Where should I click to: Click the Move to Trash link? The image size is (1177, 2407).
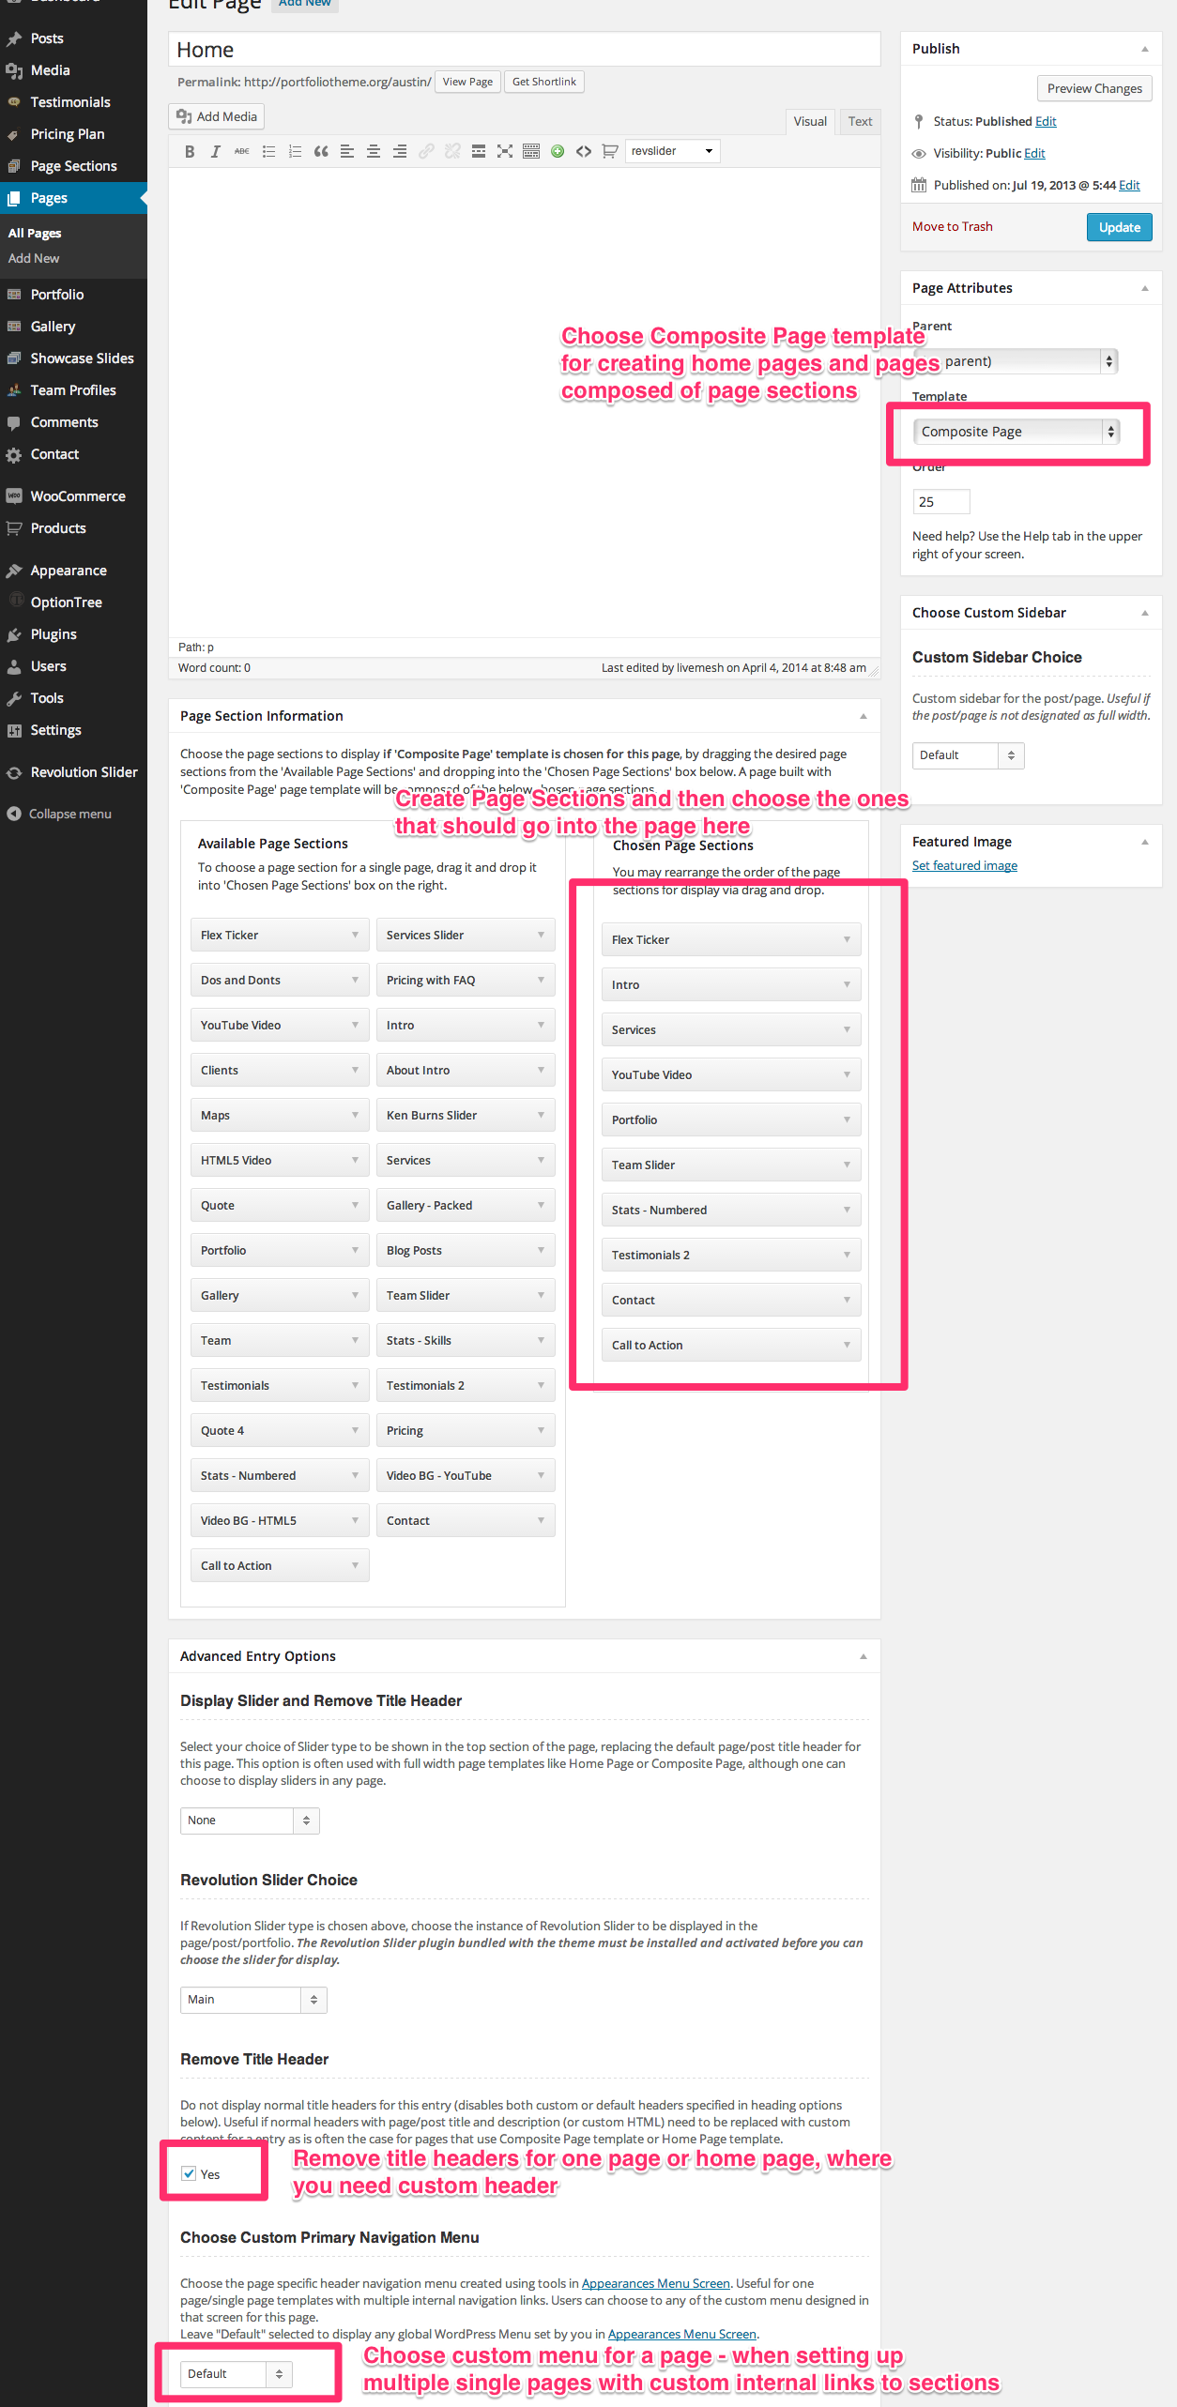[x=952, y=227]
